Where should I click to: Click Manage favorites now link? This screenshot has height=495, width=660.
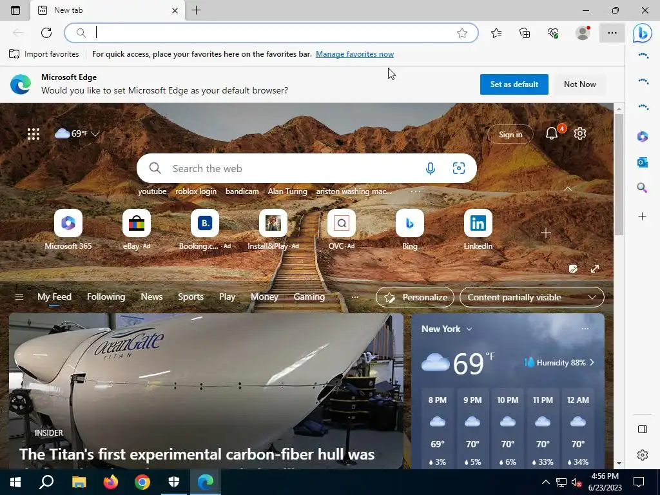[354, 54]
